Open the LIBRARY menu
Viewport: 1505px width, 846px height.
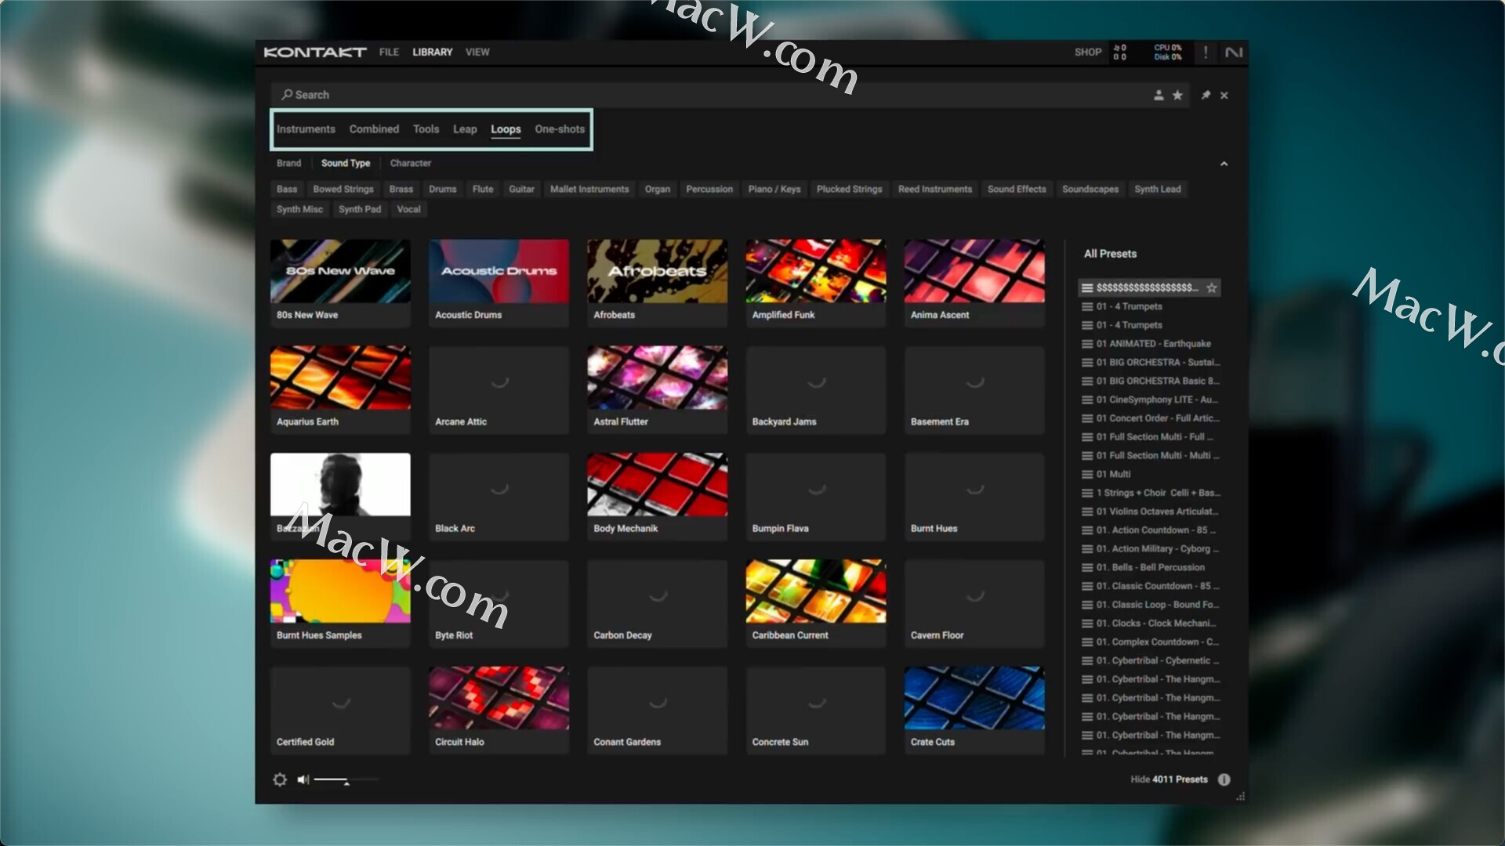click(x=433, y=52)
